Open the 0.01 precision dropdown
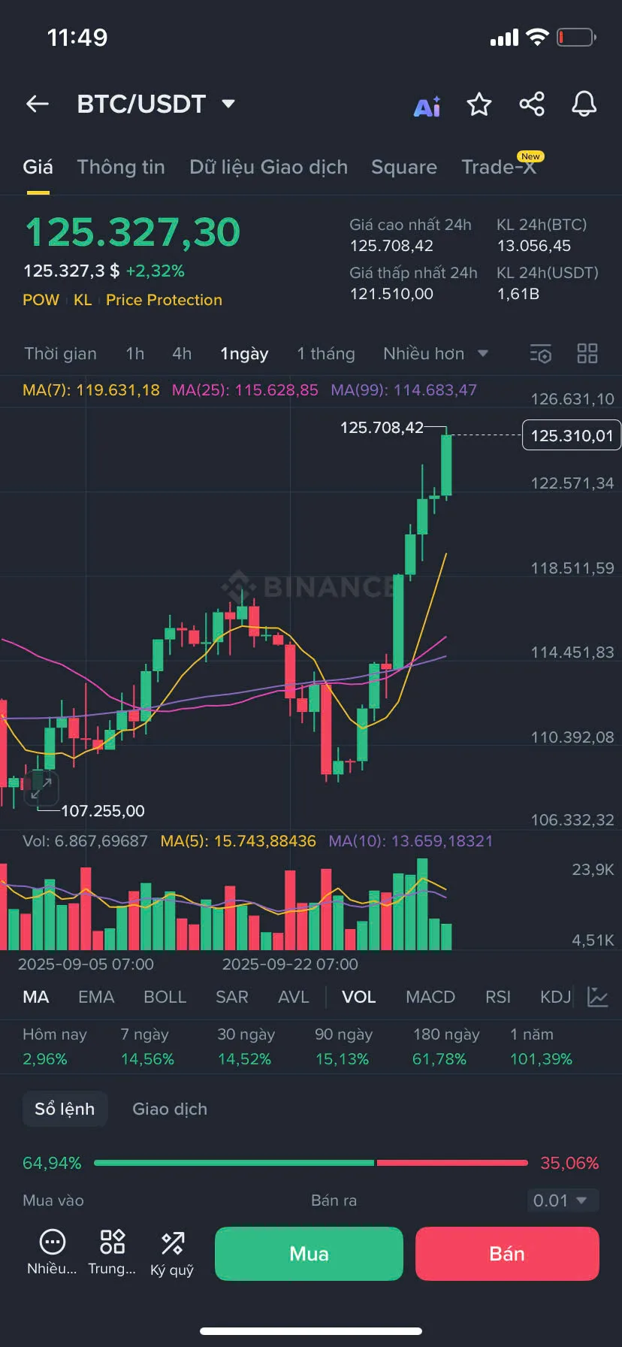Screen dimensions: 622x1347 click(x=562, y=1200)
